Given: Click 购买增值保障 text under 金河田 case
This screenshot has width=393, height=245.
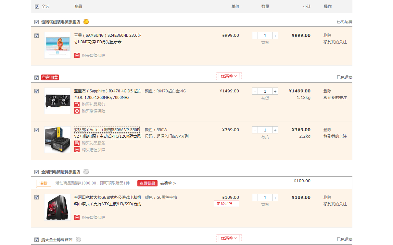Looking at the screenshot, I should click(94, 217).
